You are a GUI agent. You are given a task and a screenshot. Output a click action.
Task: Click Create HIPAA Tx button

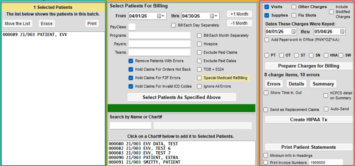[309, 120]
